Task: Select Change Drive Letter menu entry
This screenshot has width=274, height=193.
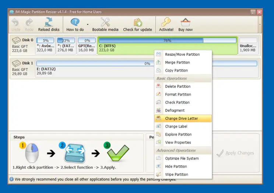Action: pyautogui.click(x=183, y=118)
